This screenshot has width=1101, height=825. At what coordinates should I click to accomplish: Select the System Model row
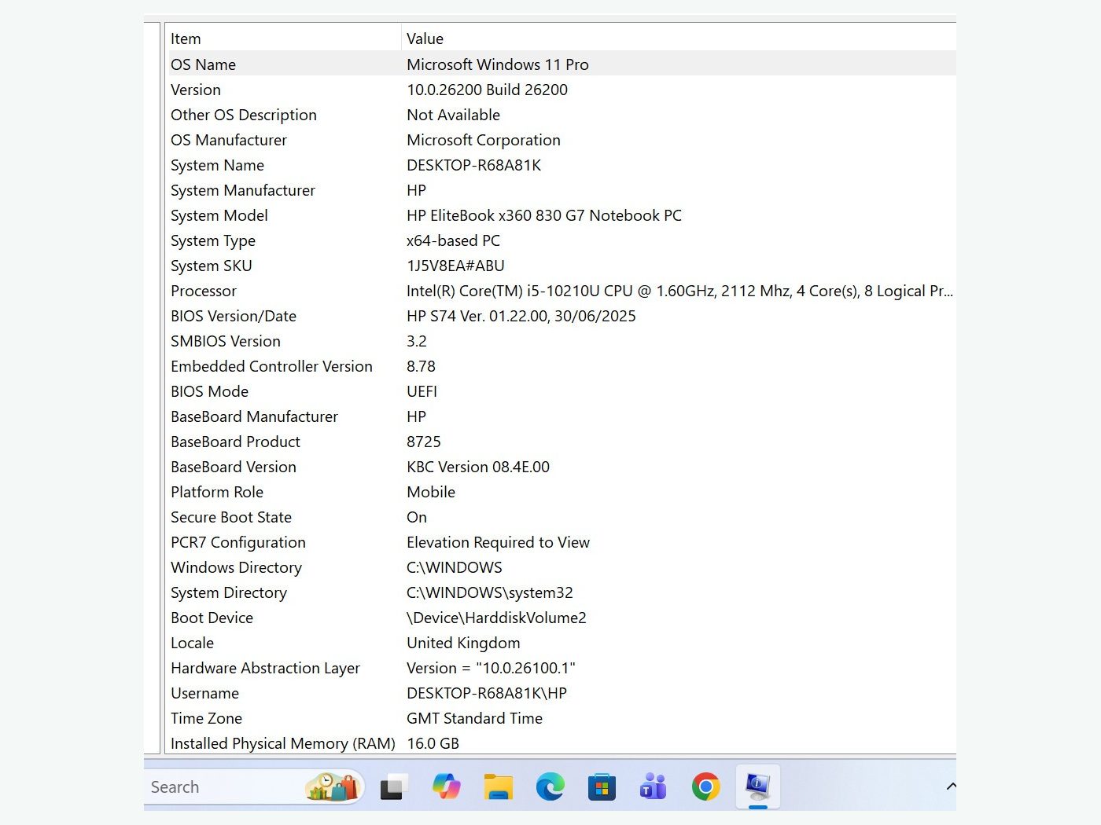pos(562,215)
